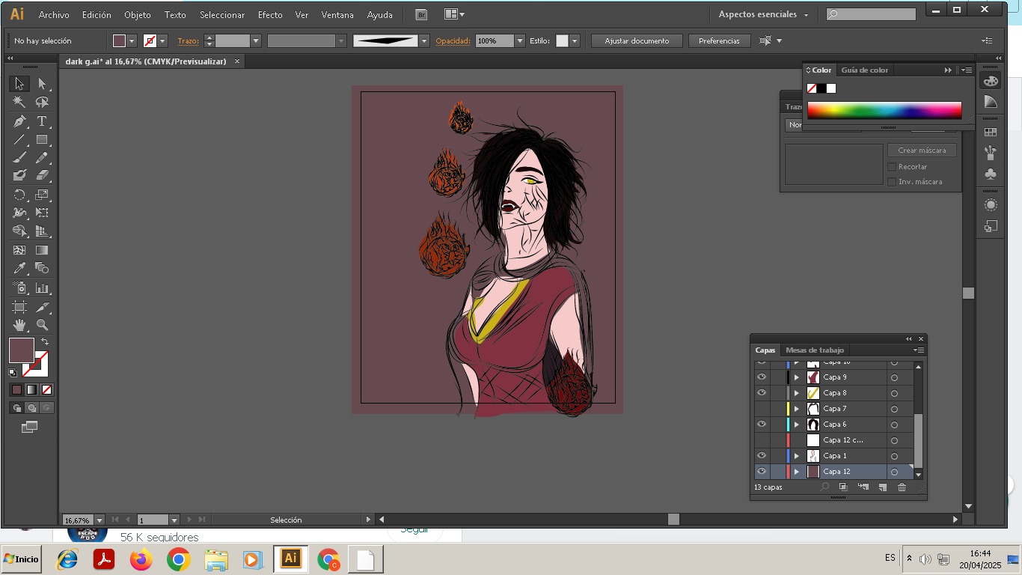Select the Artboard tool

[19, 307]
